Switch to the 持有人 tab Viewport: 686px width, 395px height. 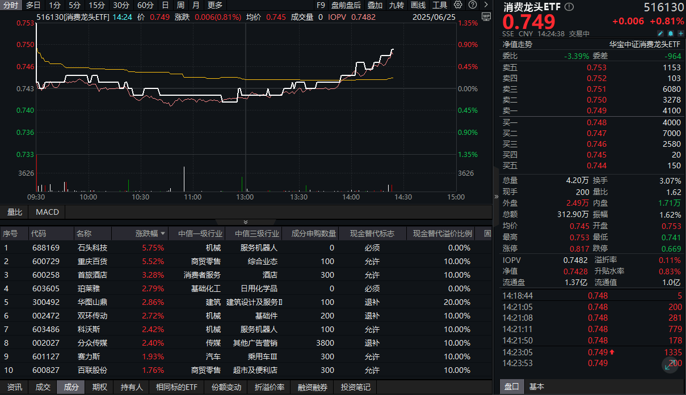132,387
